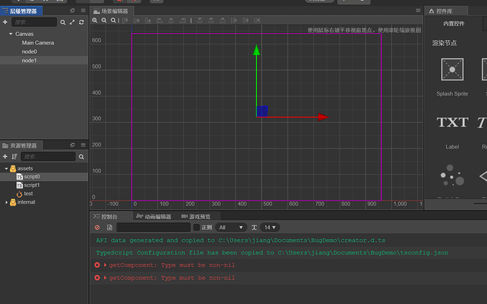Open the 游戏预览 tab
Viewport: 487px width, 304px height.
tap(196, 216)
